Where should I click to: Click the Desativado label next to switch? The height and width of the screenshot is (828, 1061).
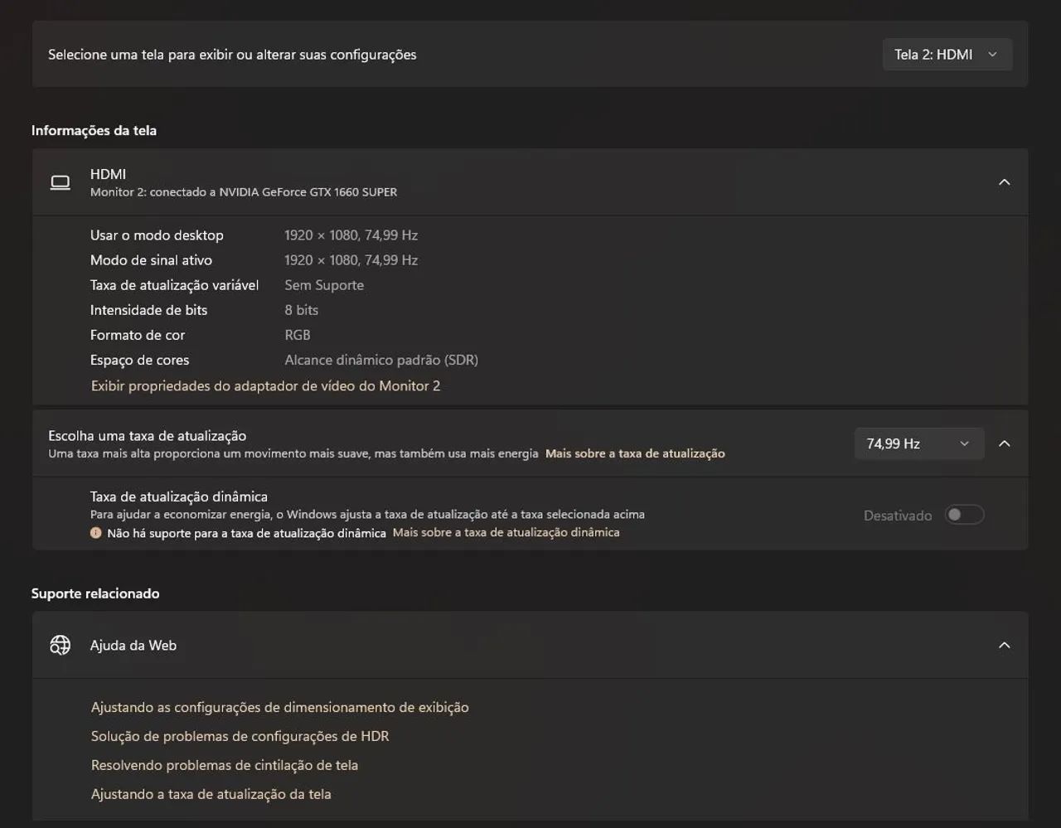898,516
